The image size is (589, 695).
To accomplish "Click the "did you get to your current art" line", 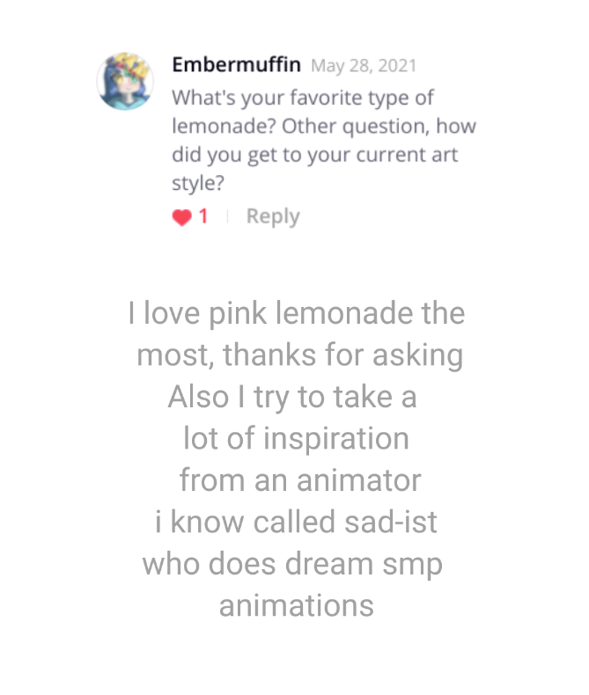I will [x=314, y=156].
